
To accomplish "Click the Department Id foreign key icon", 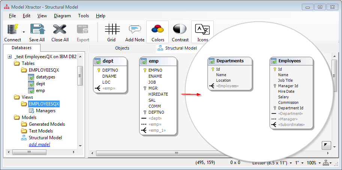I will pos(275,108).
